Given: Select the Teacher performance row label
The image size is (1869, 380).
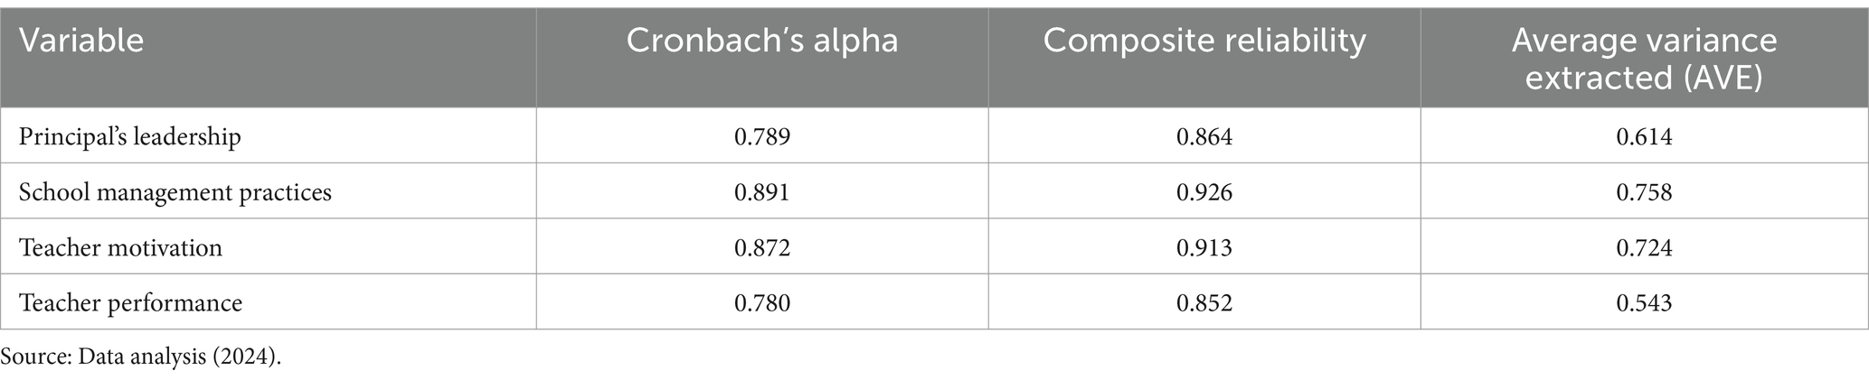Looking at the screenshot, I should tap(130, 302).
